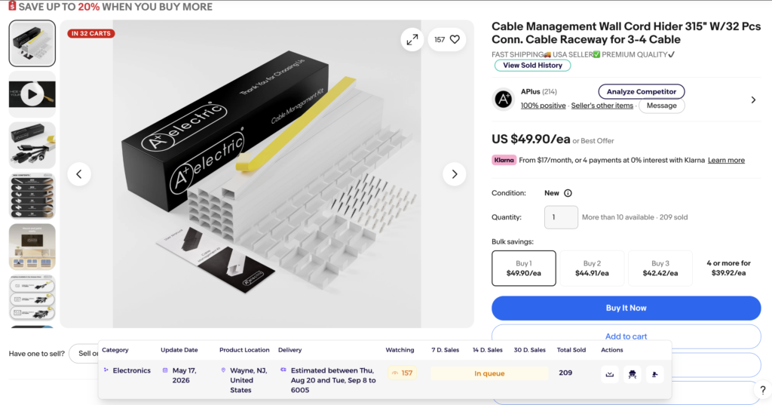Click the 'Estimated between Thu, Aug 20' delivery text
The width and height of the screenshot is (772, 405).
[x=333, y=380]
